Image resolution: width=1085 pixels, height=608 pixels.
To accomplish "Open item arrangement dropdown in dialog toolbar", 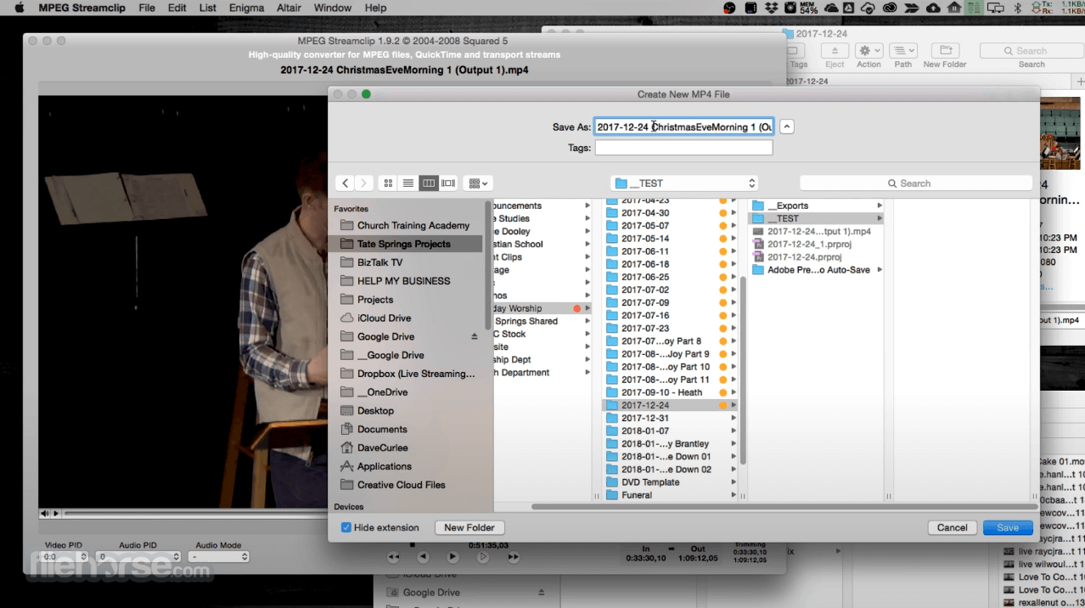I will 478,183.
